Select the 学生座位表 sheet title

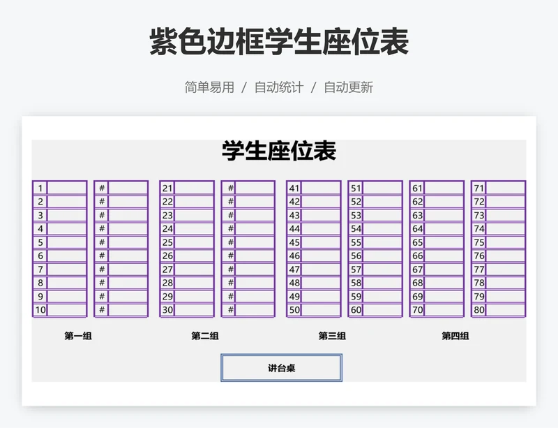(x=279, y=151)
